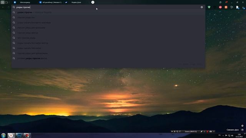The image size is (246, 138).
Task: Stop recording with the red button
Action: (207, 131)
